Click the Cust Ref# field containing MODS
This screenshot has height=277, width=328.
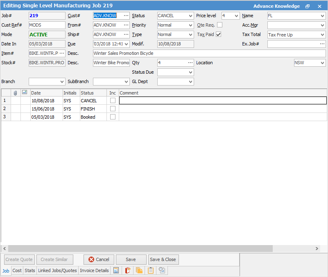pyautogui.click(x=47, y=25)
